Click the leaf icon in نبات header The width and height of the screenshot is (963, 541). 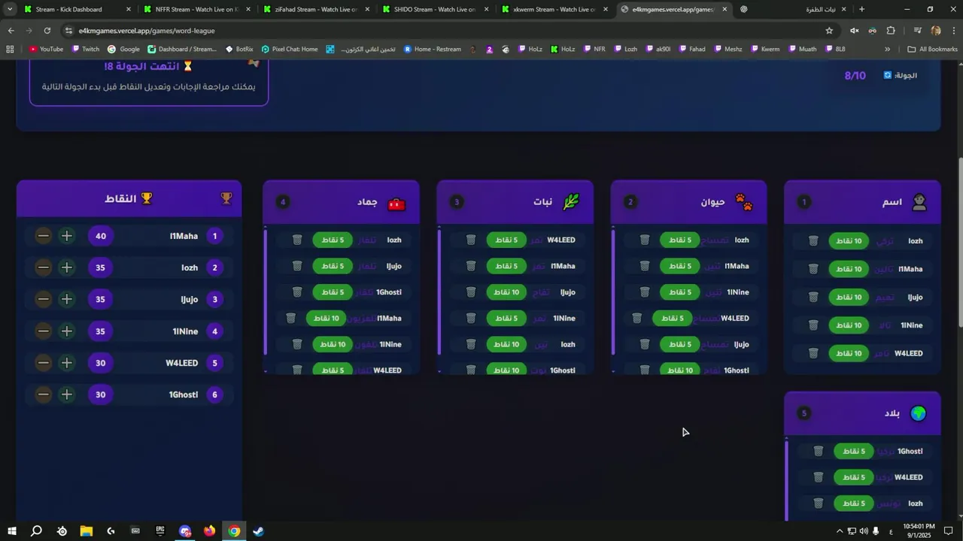[x=571, y=201]
